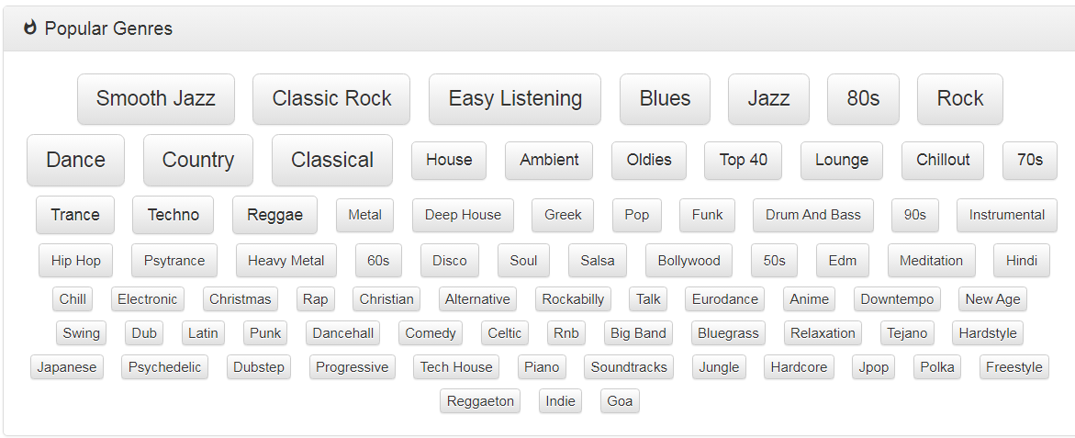The image size is (1075, 438).
Task: Pick the Top 40 genre
Action: click(743, 161)
